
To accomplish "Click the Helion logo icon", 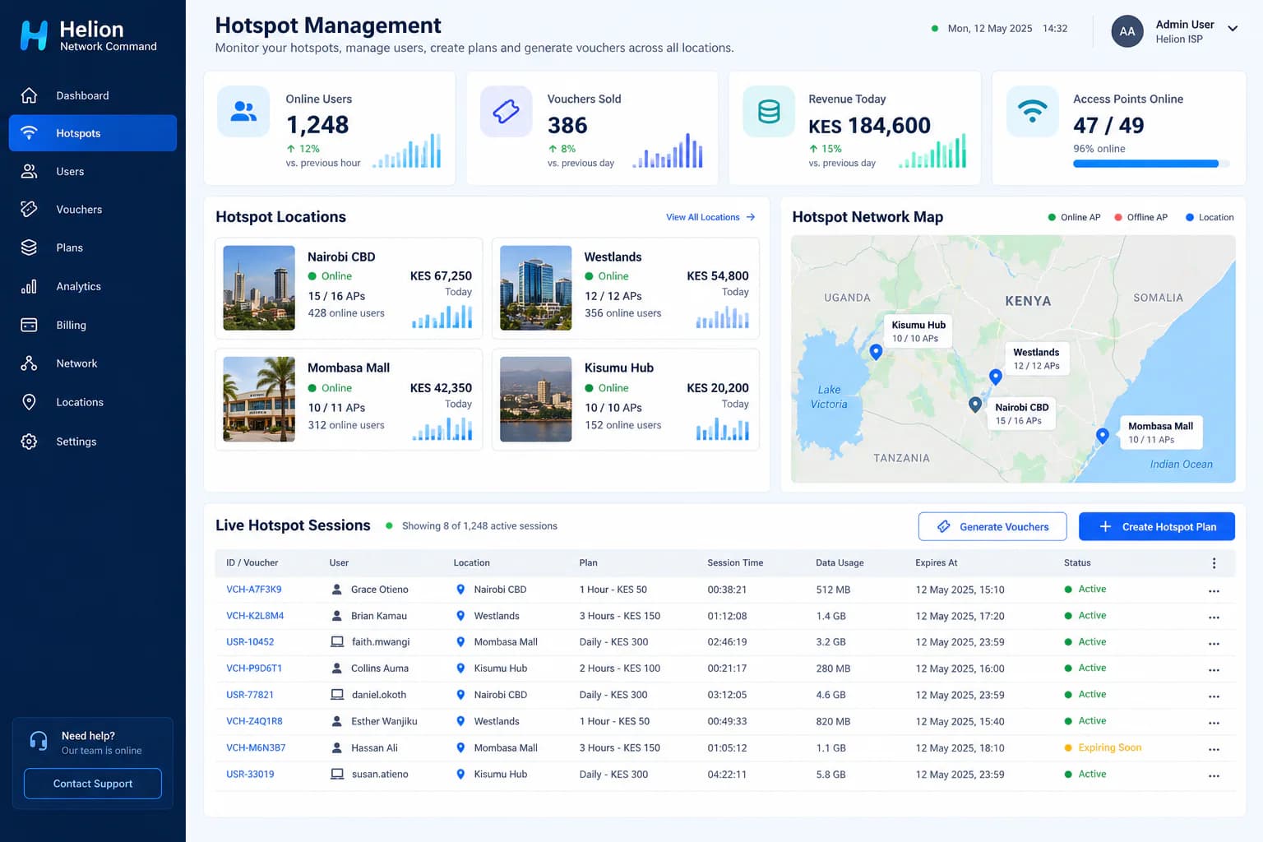I will 34,35.
